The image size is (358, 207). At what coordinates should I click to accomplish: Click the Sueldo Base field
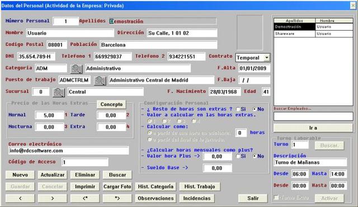pos(218,169)
